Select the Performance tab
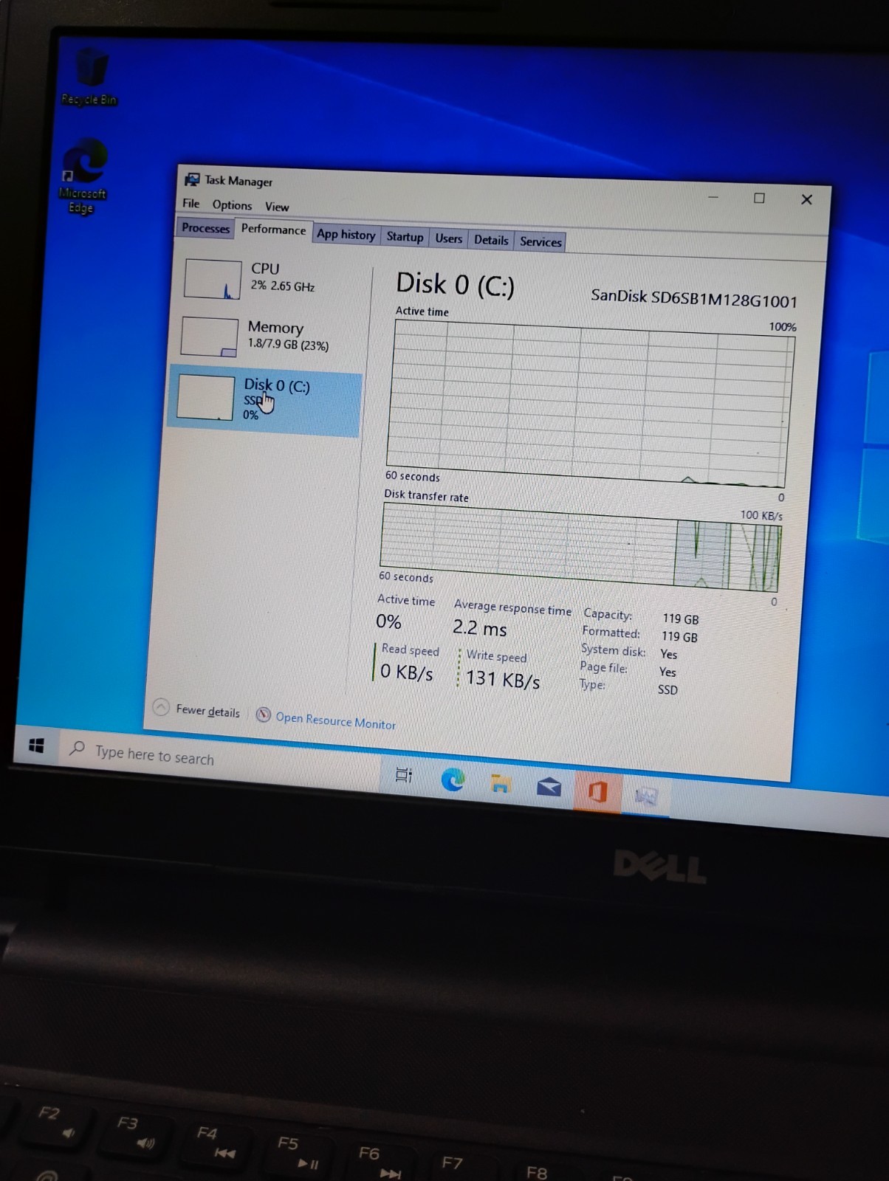The width and height of the screenshot is (889, 1181). tap(273, 230)
